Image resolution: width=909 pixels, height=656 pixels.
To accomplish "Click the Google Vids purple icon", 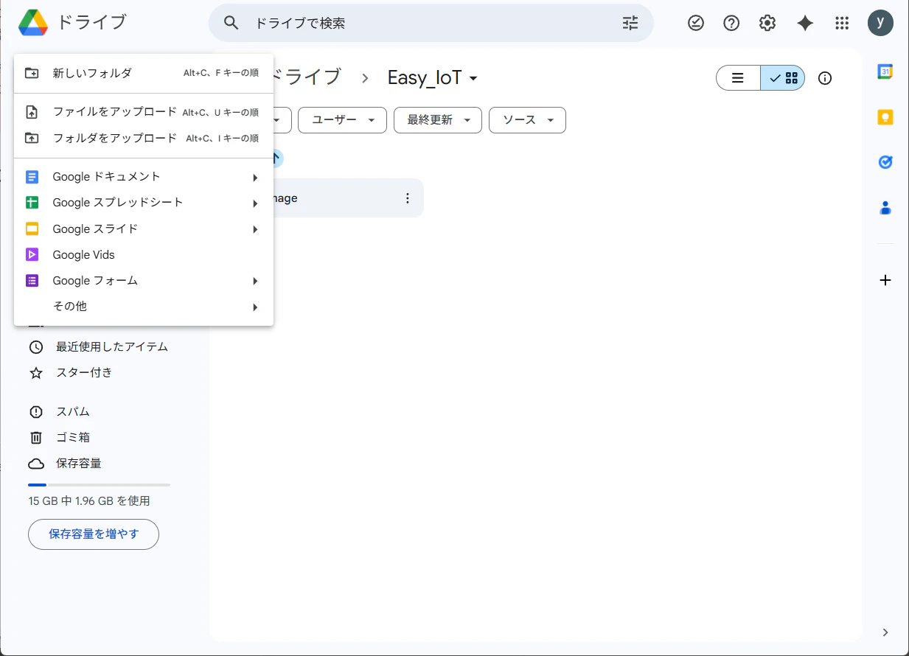I will pos(32,254).
